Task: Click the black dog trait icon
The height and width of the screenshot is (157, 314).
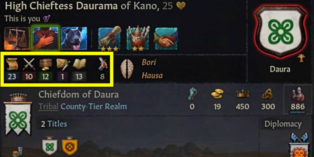Action: (74, 38)
